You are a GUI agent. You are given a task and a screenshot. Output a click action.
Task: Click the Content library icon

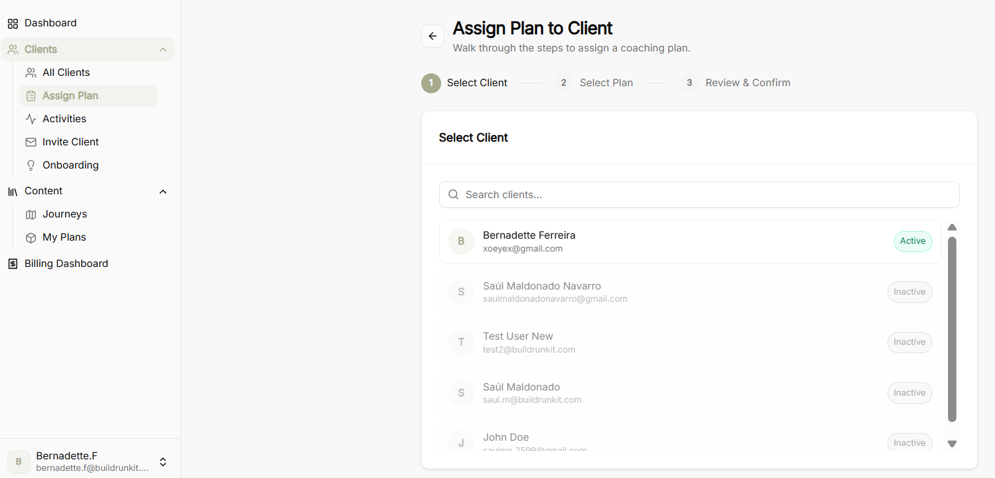(13, 191)
